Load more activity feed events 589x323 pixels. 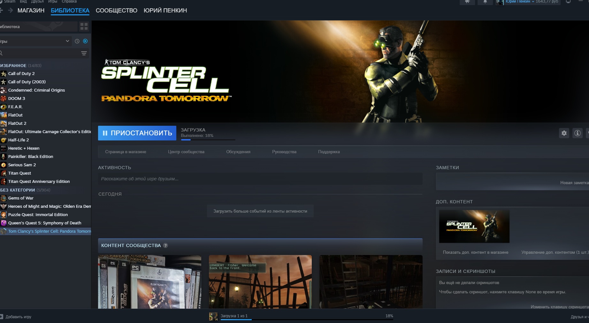pos(260,211)
